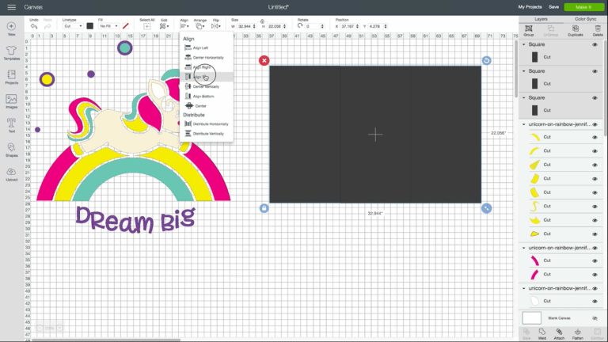The image size is (608, 342).
Task: Click the No Fill red slash swatch
Action: point(125,26)
